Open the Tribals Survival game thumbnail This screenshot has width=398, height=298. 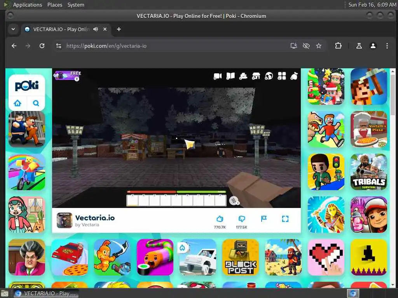tap(369, 172)
